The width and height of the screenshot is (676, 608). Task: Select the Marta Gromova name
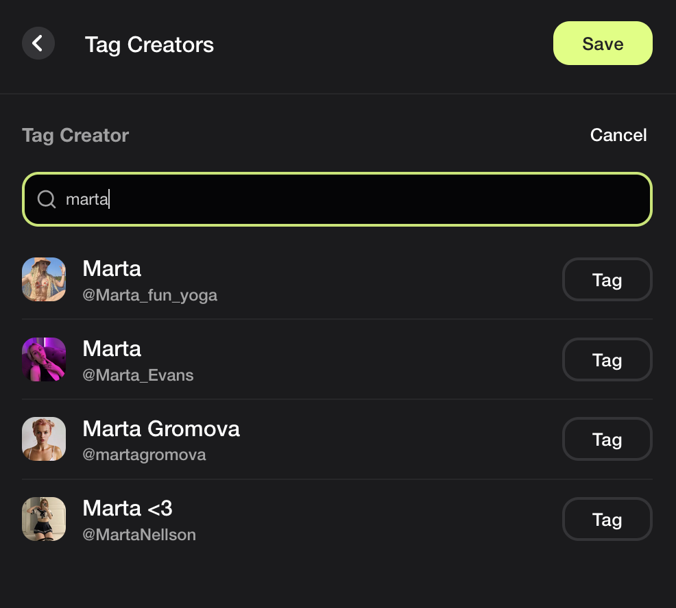(161, 429)
